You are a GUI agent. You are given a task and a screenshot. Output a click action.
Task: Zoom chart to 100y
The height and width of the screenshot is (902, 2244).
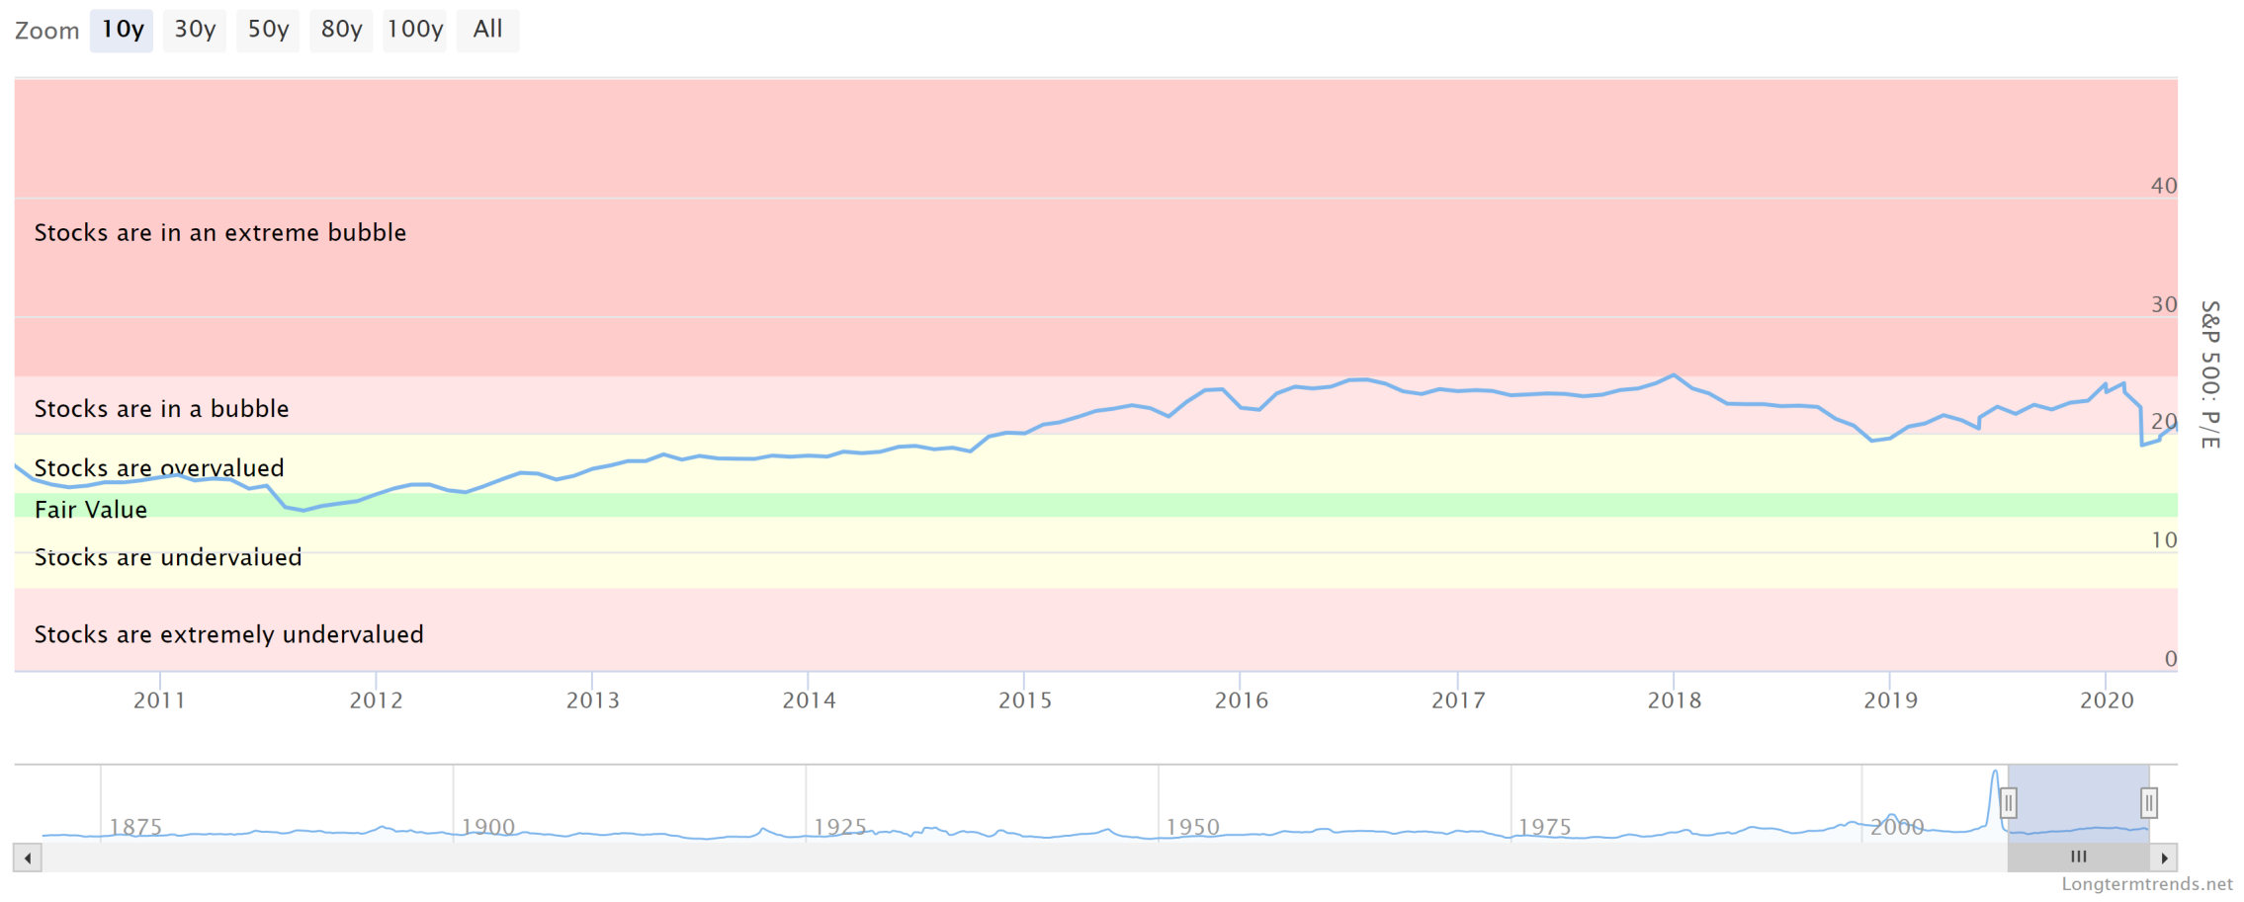pyautogui.click(x=414, y=30)
